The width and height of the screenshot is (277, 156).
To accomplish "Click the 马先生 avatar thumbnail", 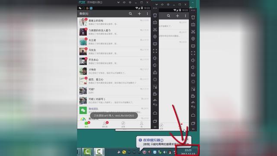I will coord(83,52).
